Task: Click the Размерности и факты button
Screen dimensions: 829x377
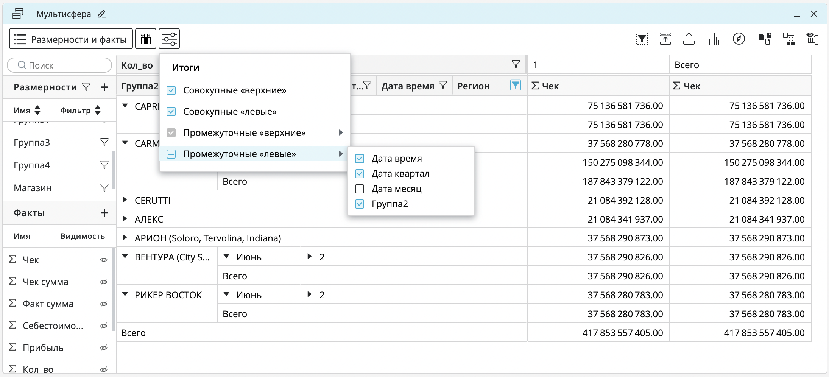Action: coord(71,39)
